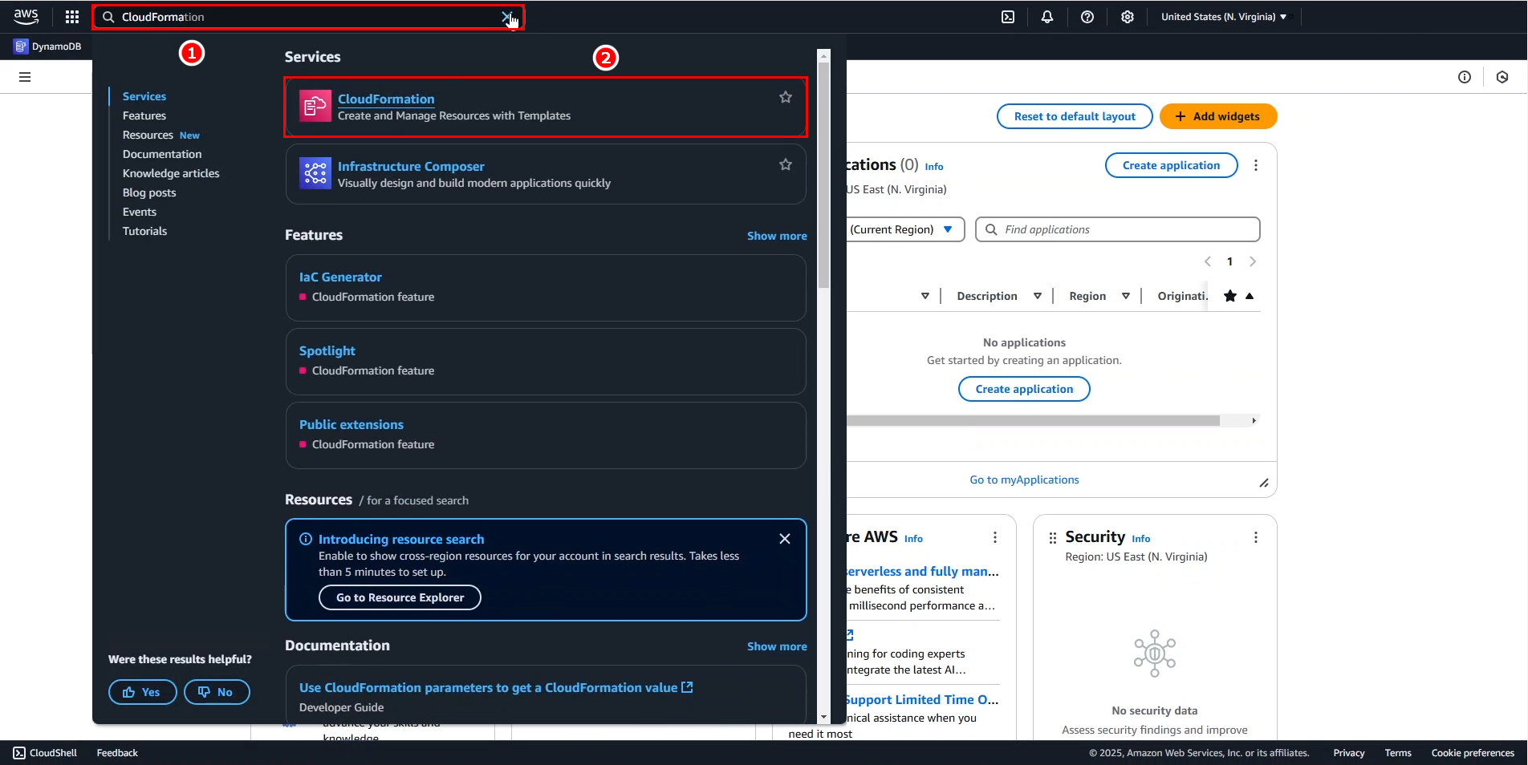
Task: Open CloudShell in the footer
Action: click(45, 753)
